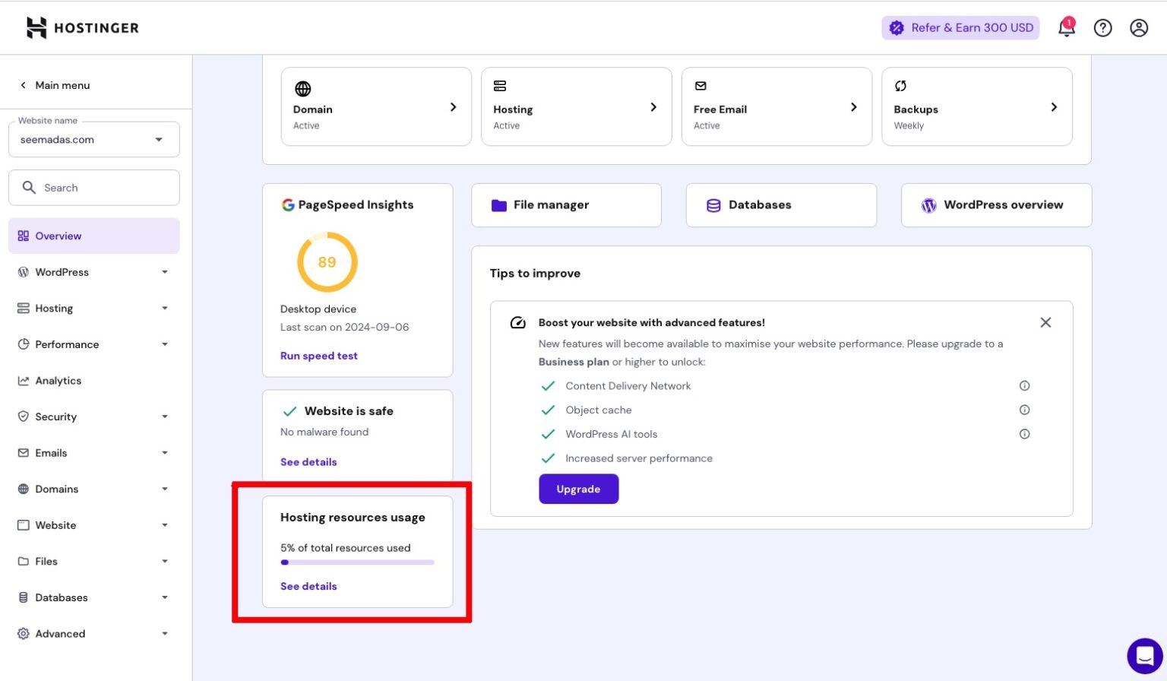1167x681 pixels.
Task: Click the Upgrade button
Action: 578,489
